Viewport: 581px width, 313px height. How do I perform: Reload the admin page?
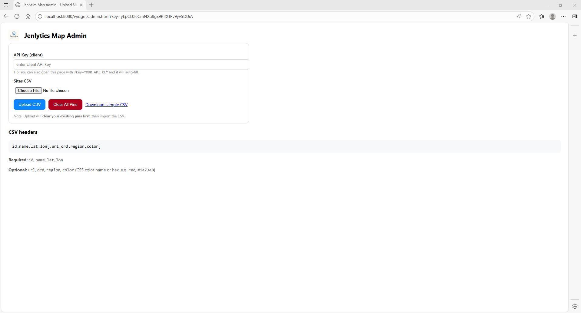coord(17,16)
